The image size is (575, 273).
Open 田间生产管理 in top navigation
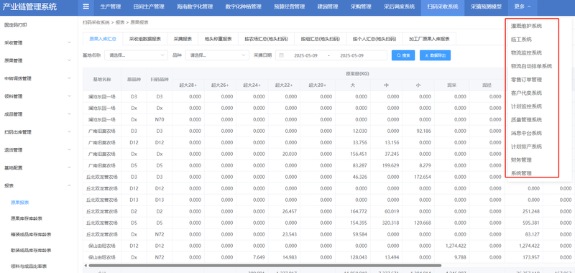click(x=148, y=6)
